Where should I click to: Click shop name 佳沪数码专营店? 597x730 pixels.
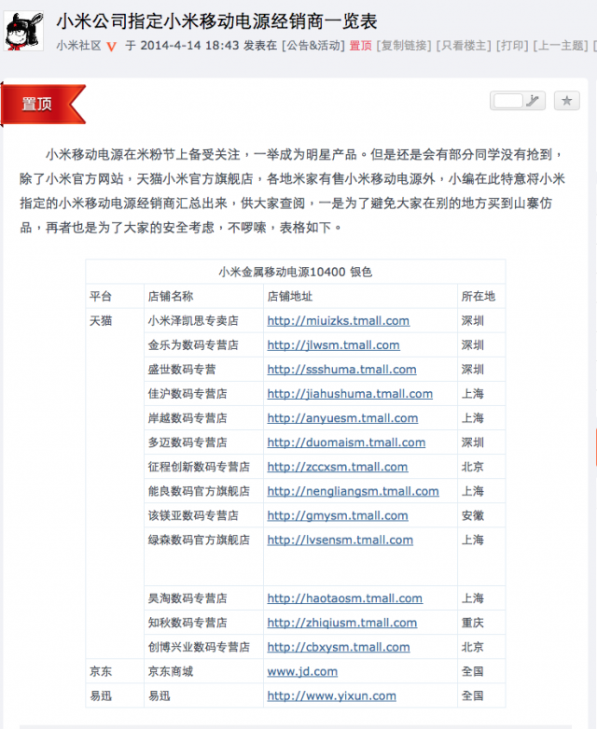(187, 394)
